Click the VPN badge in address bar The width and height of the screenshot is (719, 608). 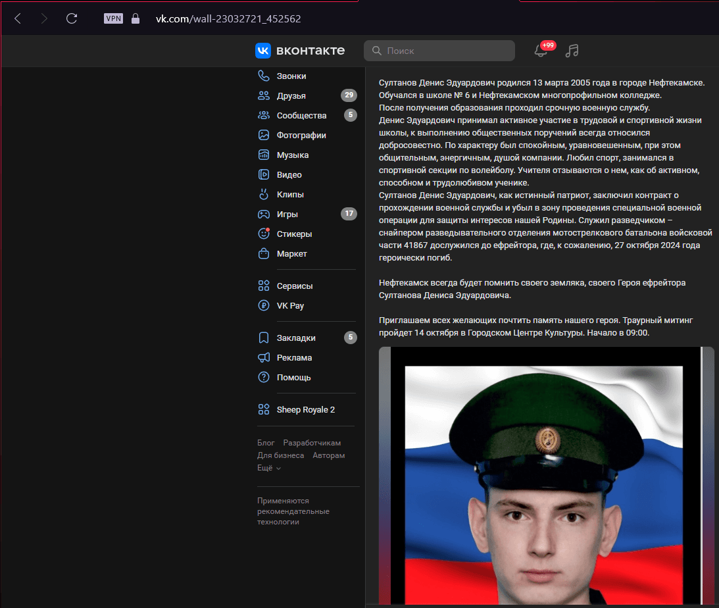click(x=113, y=19)
